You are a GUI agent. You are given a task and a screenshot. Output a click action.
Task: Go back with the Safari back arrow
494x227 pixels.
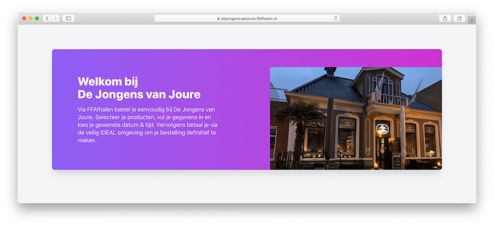[47, 19]
